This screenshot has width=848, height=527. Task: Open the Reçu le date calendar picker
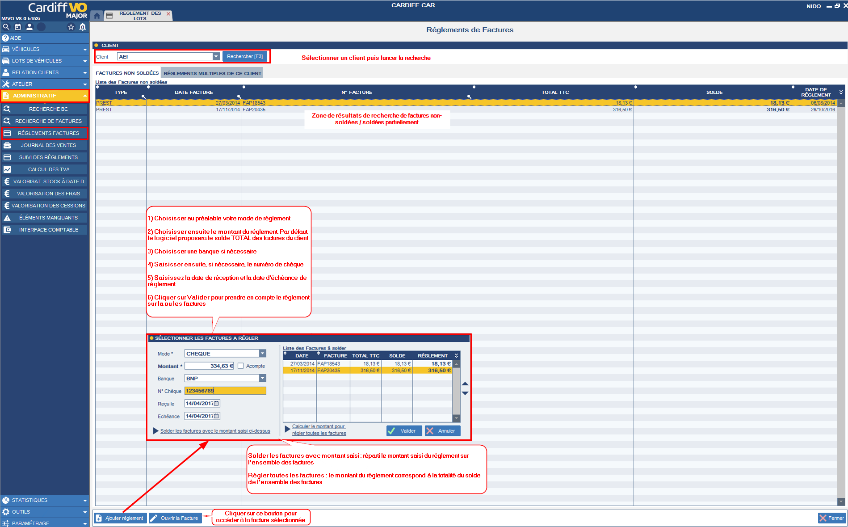coord(216,403)
